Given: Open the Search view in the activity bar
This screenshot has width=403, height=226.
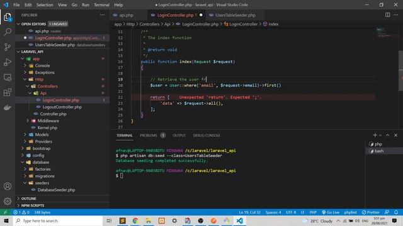Looking at the screenshot, I should [x=8, y=32].
